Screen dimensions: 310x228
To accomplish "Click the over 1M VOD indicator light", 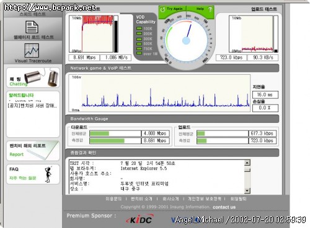I will 139,54.
